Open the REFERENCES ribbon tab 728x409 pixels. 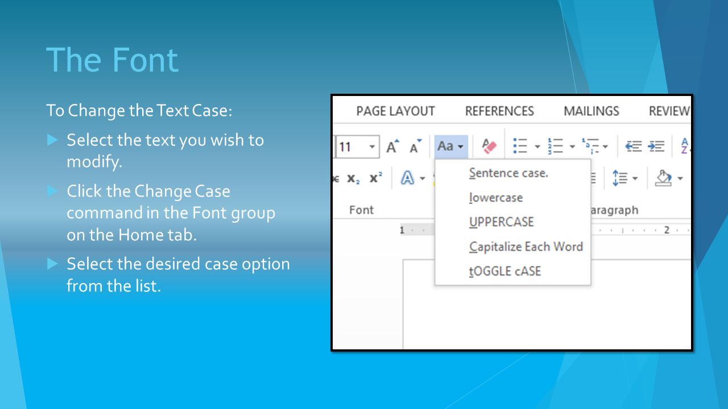pyautogui.click(x=499, y=111)
